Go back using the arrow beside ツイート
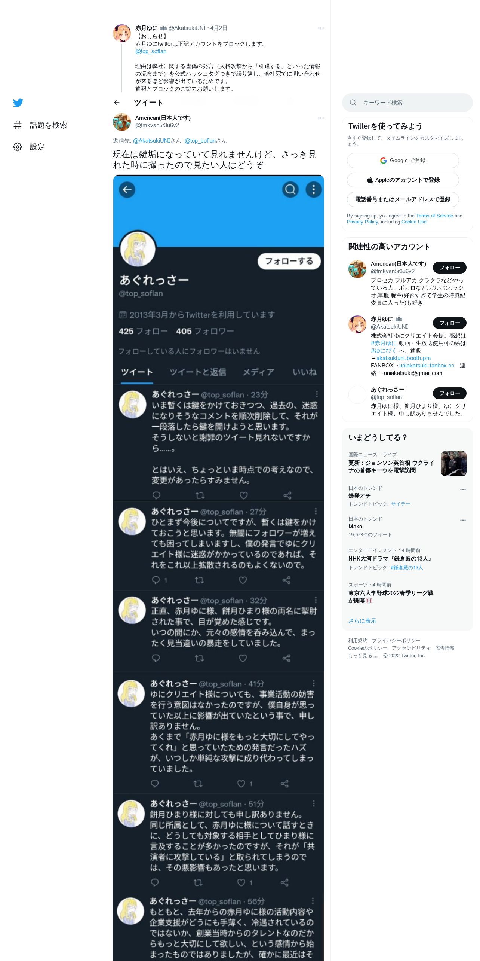Viewport: 480px width, 961px height. pyautogui.click(x=117, y=103)
